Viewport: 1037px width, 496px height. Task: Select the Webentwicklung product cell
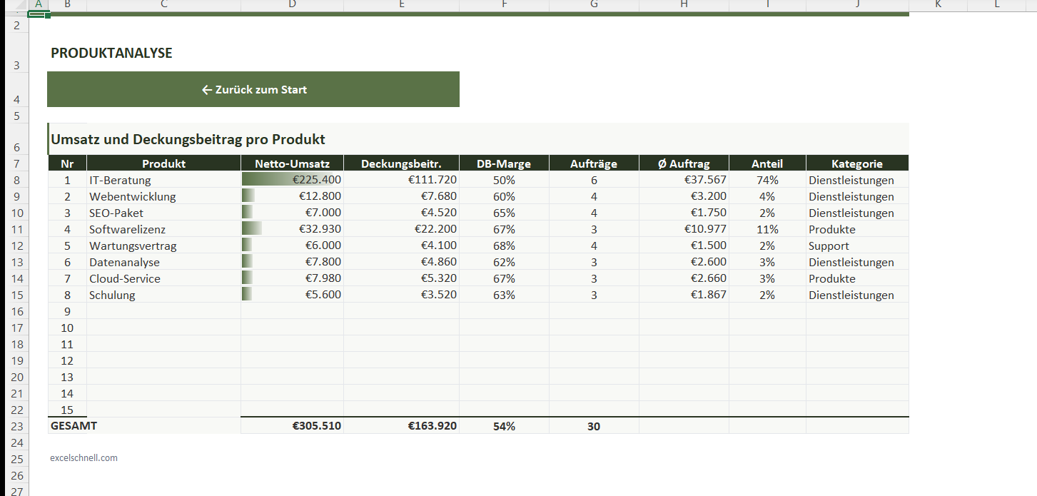(163, 196)
